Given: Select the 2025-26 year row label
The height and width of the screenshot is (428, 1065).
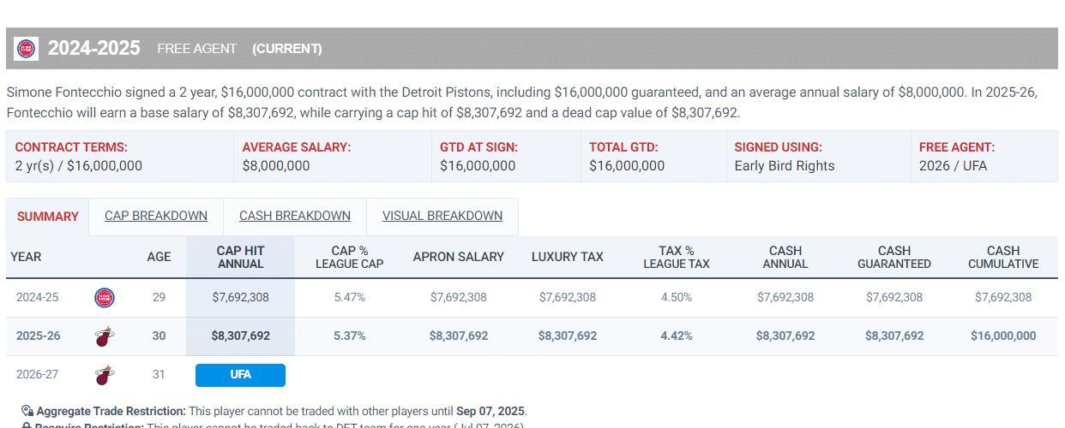Looking at the screenshot, I should (x=38, y=336).
